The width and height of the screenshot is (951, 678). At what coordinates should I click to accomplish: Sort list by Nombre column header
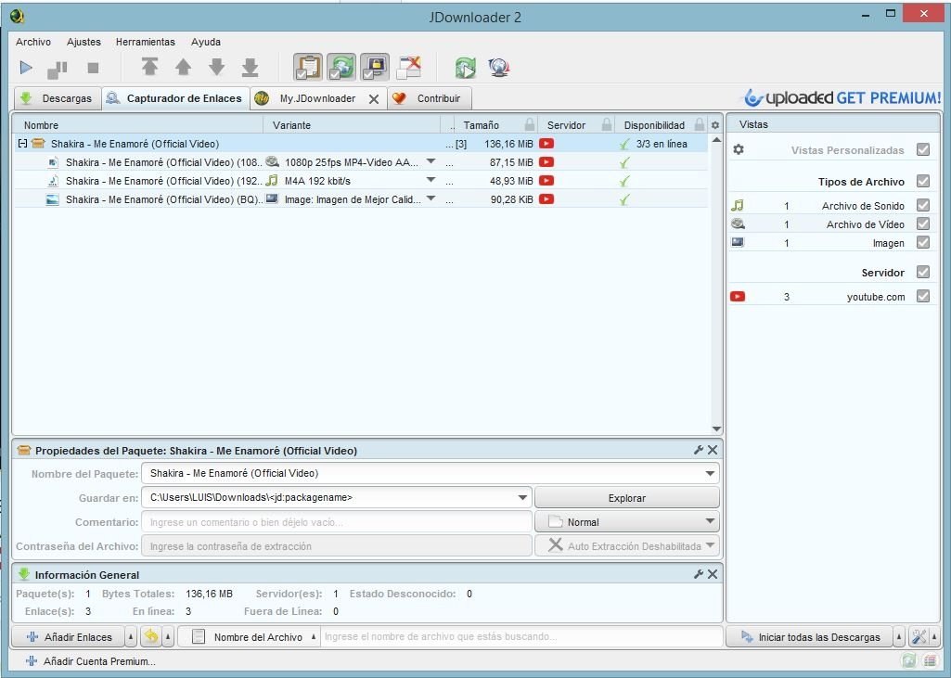pyautogui.click(x=138, y=125)
